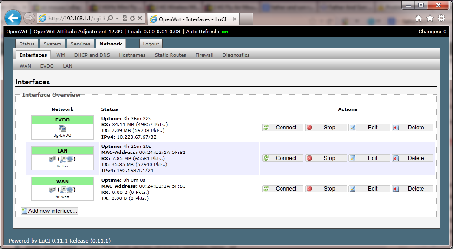This screenshot has width=453, height=249.
Task: Click the WAN network badge
Action: click(x=62, y=181)
